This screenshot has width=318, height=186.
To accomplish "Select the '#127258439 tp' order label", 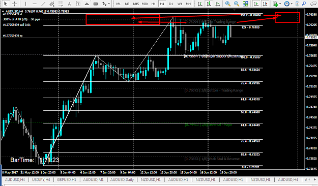I will [x=13, y=36].
